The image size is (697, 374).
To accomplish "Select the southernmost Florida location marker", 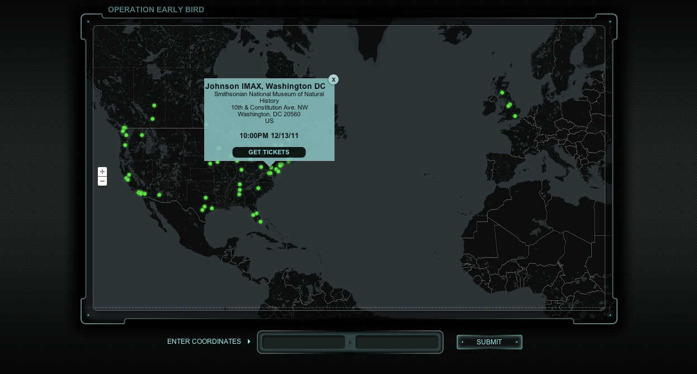I will [x=261, y=222].
